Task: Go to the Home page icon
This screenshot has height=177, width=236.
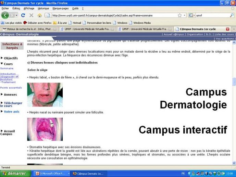Action: (40, 15)
